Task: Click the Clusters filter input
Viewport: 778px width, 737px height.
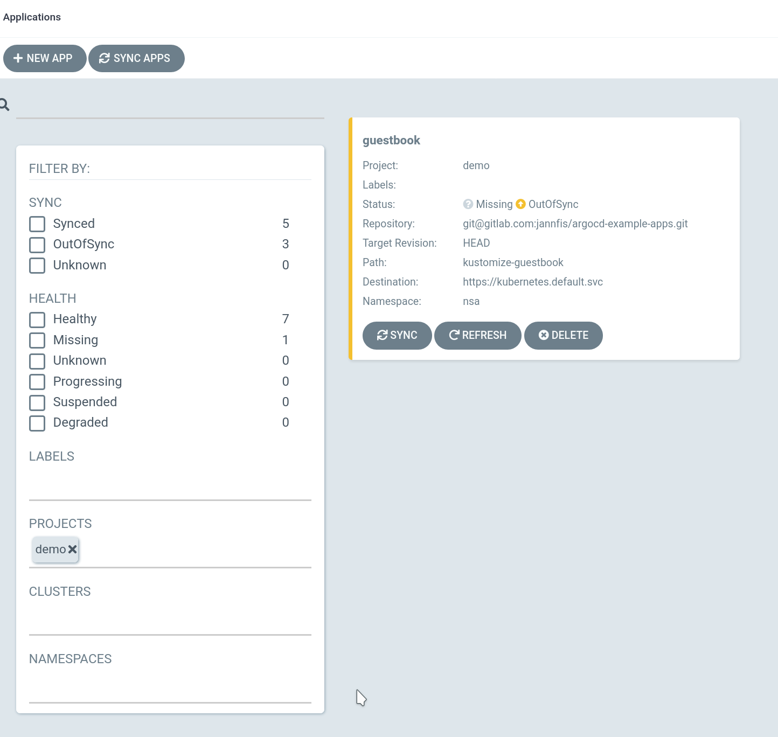Action: click(170, 620)
